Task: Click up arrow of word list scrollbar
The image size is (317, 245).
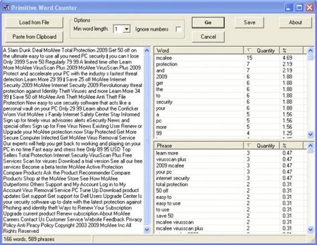Action: (310, 51)
